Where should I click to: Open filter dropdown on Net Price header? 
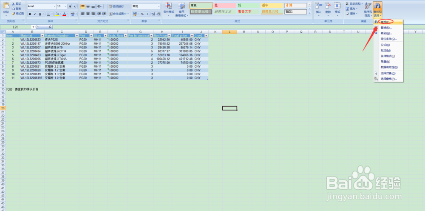coord(169,36)
